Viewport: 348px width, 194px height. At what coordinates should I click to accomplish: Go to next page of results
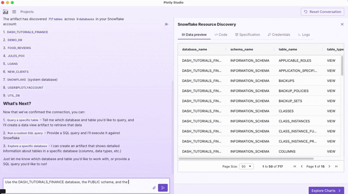pos(329,166)
